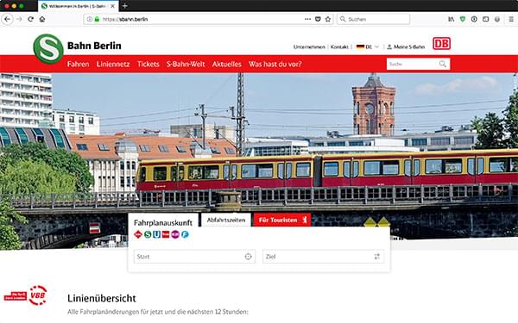Switch to Fahrplanauskunft tab
This screenshot has height=323, width=518.
(163, 222)
